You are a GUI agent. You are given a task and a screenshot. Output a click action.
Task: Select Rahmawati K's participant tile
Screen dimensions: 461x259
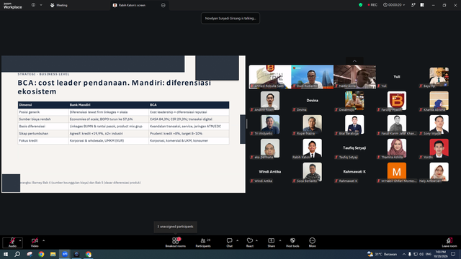click(x=354, y=172)
